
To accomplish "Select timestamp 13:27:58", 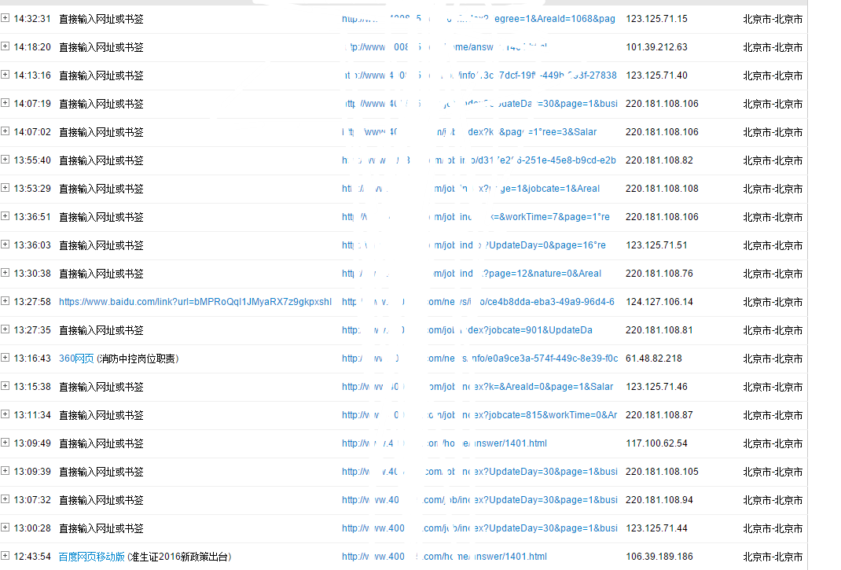I will (x=32, y=302).
